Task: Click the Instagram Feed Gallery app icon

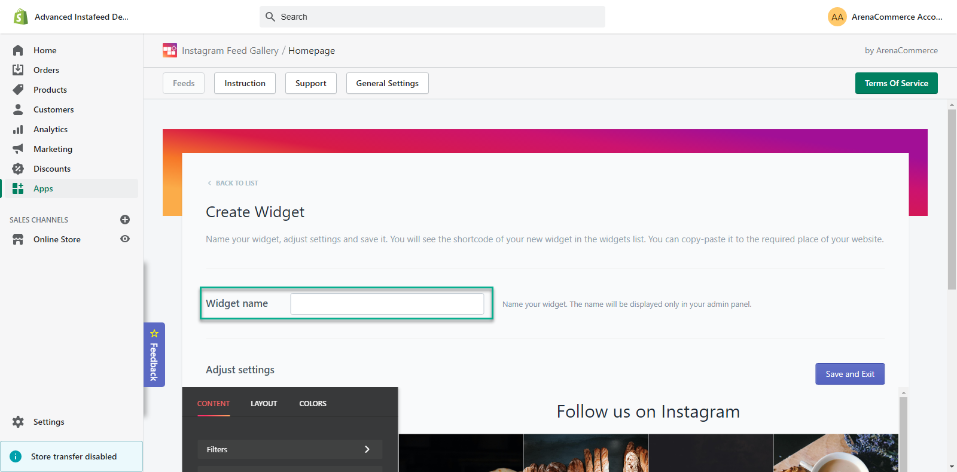Action: [x=170, y=50]
